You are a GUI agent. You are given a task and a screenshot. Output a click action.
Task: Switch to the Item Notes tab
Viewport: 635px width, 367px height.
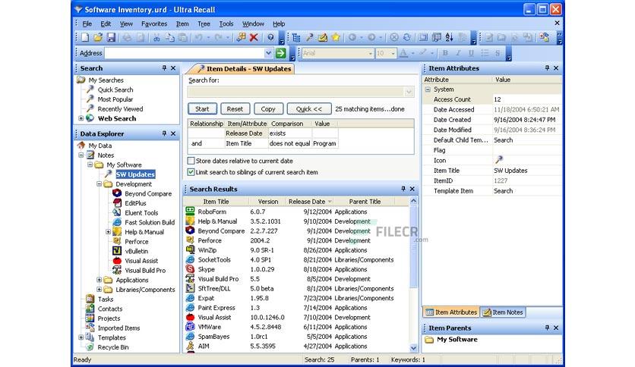(x=503, y=312)
